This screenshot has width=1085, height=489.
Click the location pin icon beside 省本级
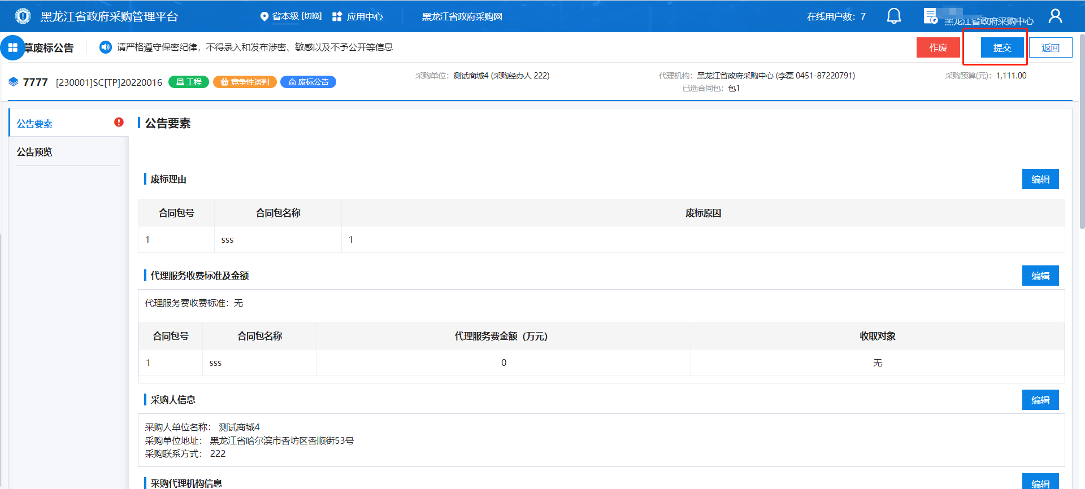pos(264,17)
